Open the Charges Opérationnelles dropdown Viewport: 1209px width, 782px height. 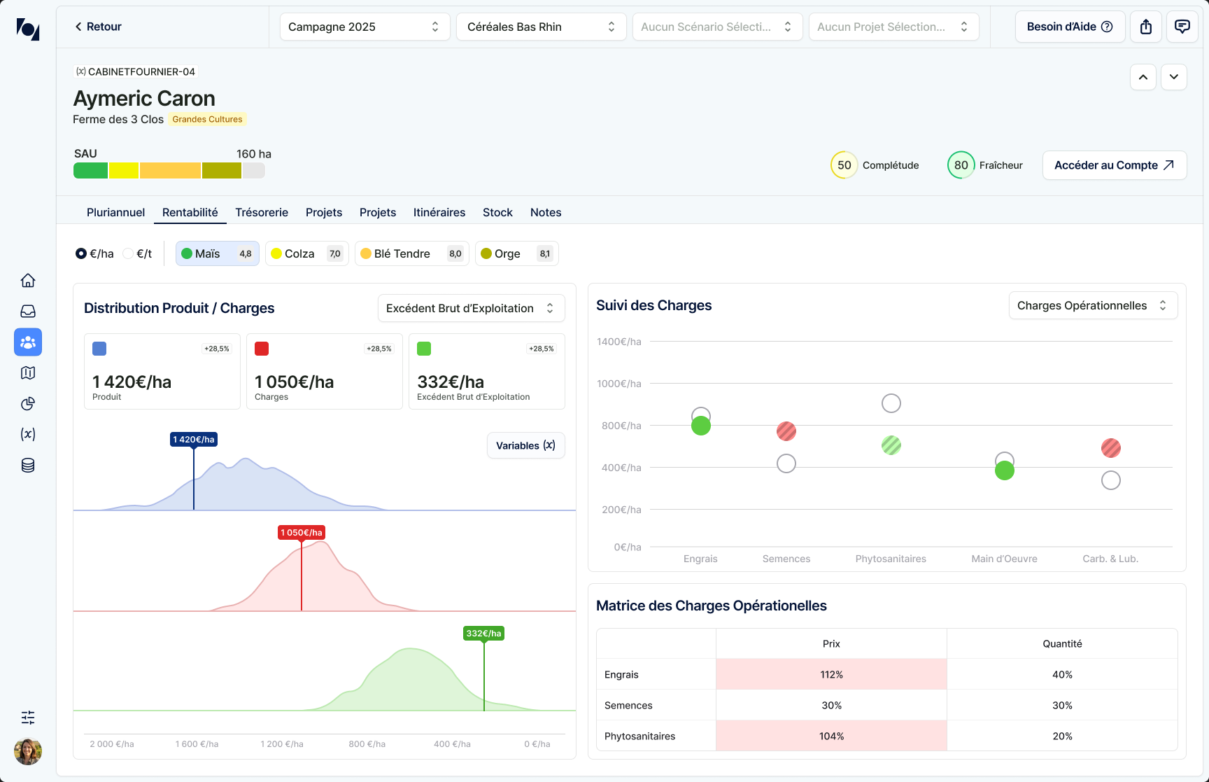1093,305
